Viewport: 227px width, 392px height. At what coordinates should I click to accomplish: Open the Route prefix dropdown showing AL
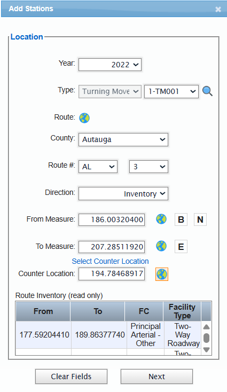point(98,167)
